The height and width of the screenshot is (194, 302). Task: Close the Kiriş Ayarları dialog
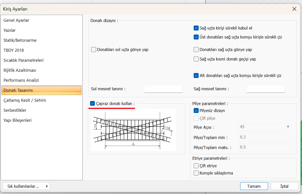click(x=294, y=9)
